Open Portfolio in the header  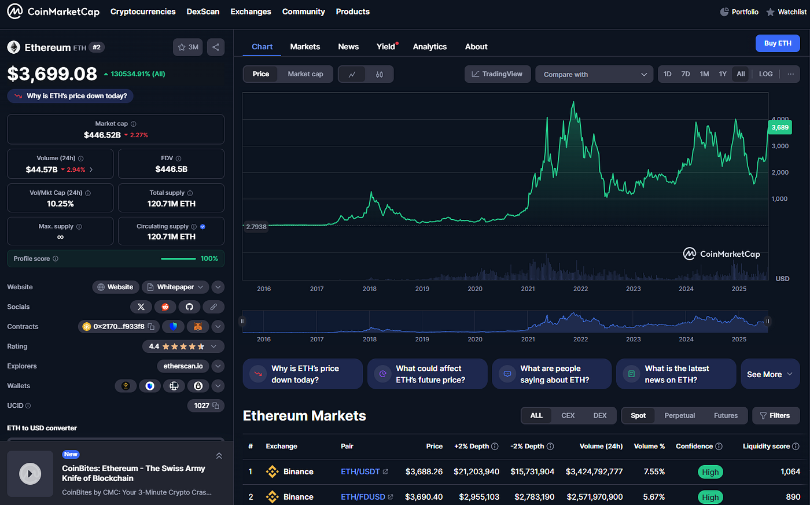click(x=739, y=12)
